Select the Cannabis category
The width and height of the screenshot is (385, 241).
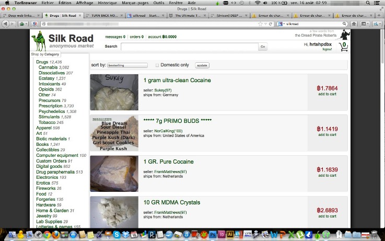point(48,67)
